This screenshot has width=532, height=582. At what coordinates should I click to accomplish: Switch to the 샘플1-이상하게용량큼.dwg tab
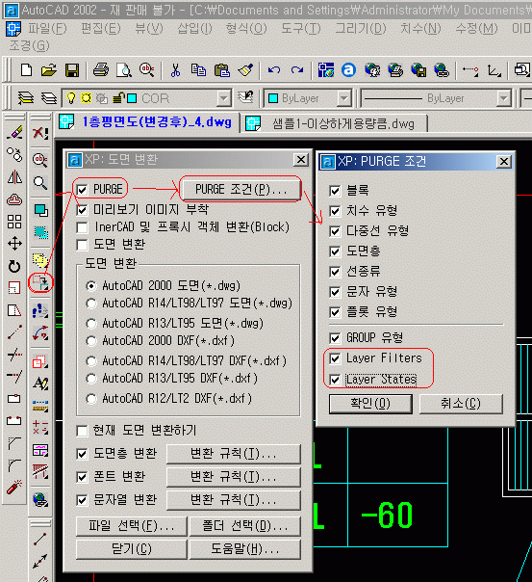click(335, 123)
